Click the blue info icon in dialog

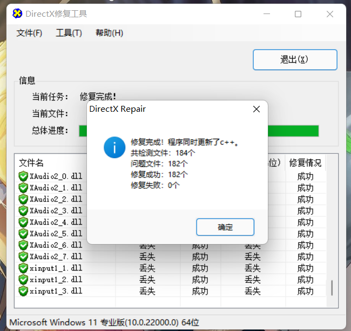(114, 147)
